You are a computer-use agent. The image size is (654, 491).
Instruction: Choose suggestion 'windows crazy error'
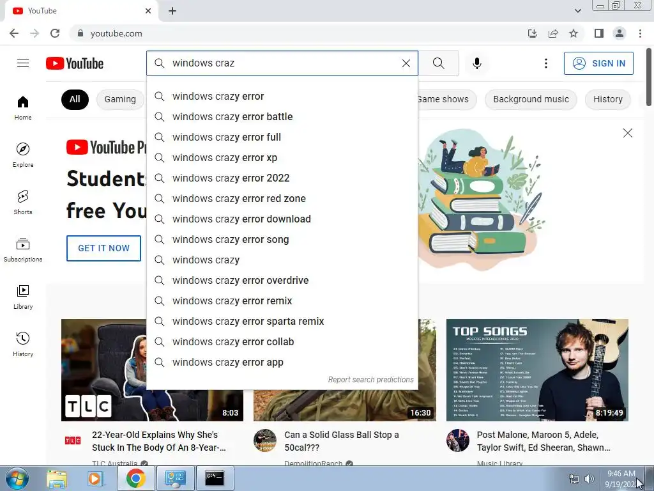pyautogui.click(x=282, y=97)
